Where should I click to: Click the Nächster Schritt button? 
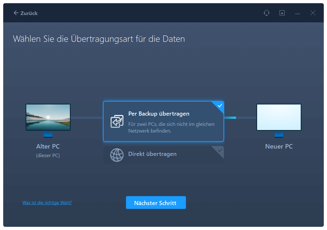[156, 203]
